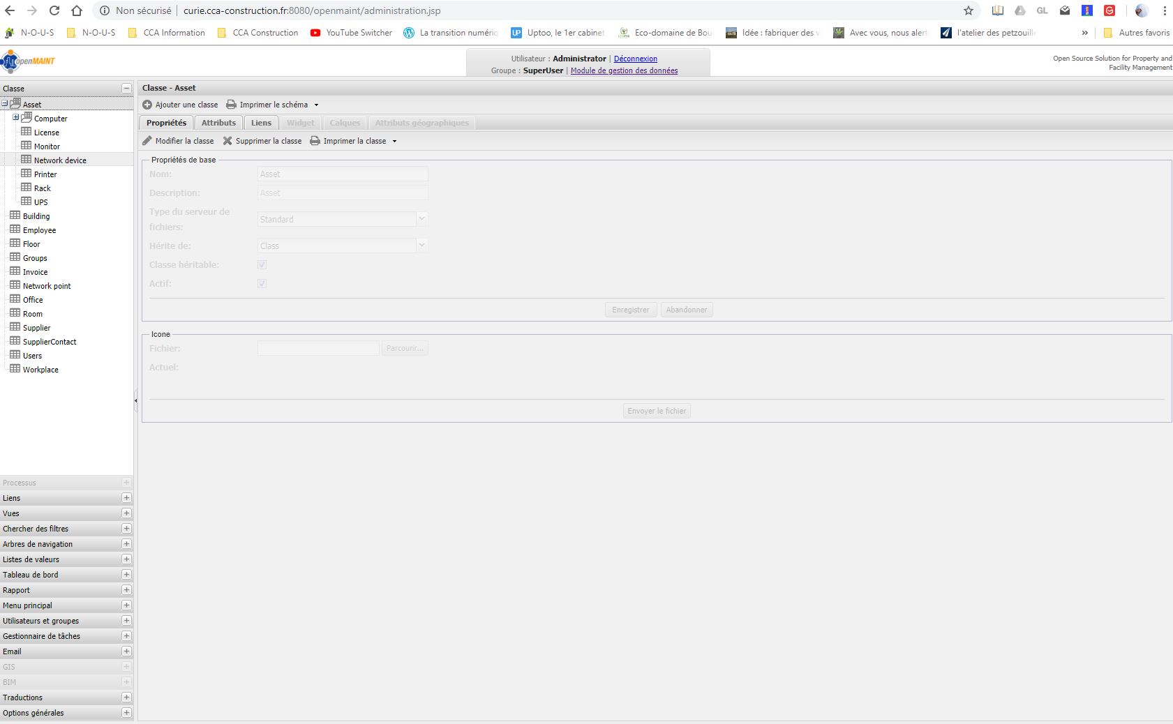
Task: Click the Ajouter une classe plus icon
Action: 147,105
